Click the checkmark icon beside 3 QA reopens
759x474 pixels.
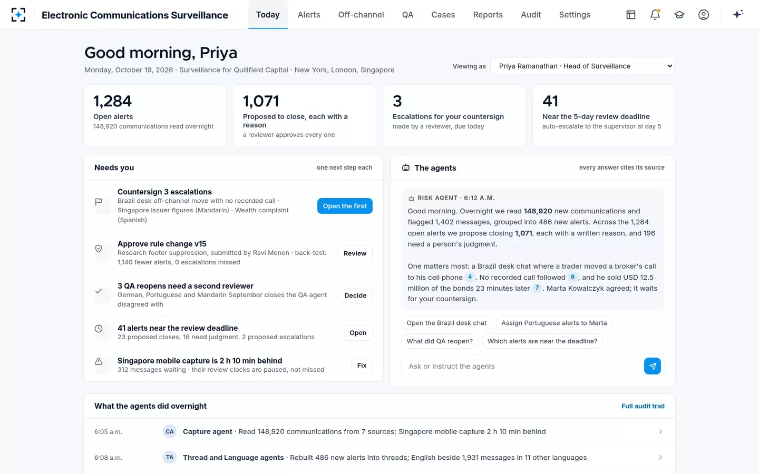tap(99, 291)
